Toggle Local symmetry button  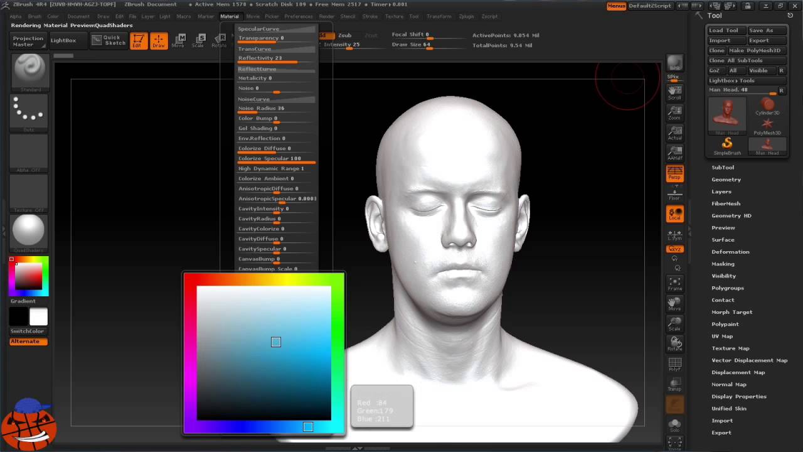674,214
